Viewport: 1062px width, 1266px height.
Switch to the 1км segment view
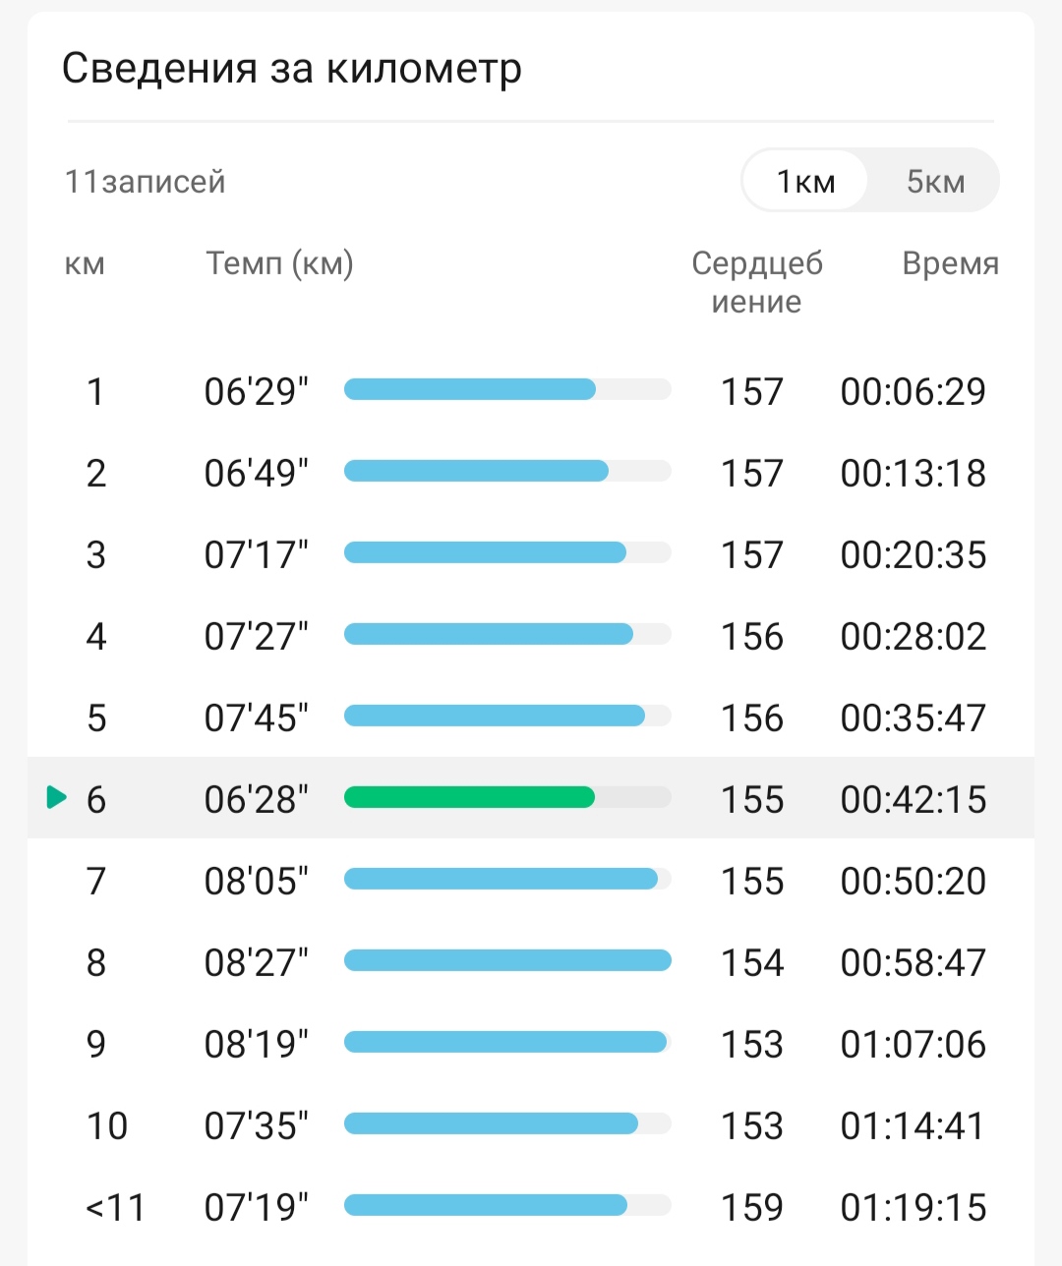pyautogui.click(x=805, y=181)
